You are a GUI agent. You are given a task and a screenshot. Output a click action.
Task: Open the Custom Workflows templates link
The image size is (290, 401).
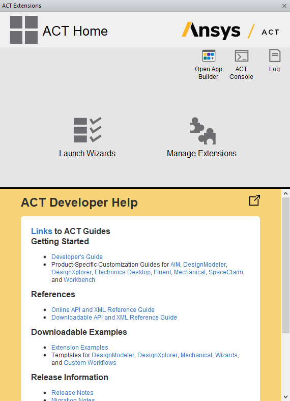pos(90,363)
